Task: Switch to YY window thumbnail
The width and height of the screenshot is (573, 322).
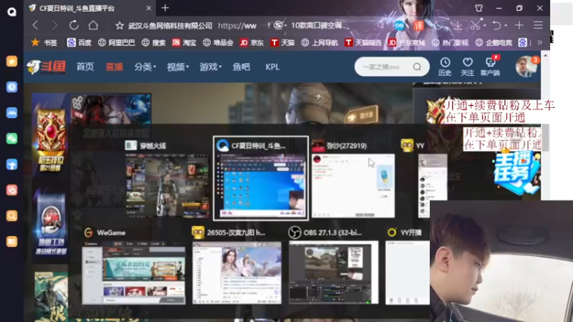Action: tap(433, 185)
